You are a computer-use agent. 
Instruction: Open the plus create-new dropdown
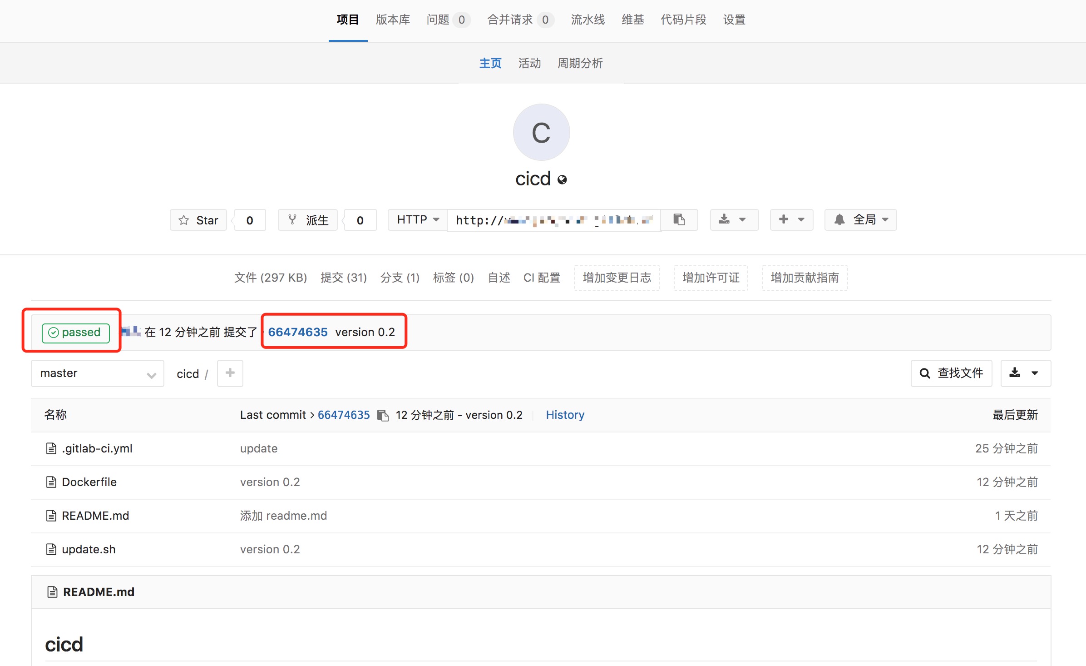791,220
